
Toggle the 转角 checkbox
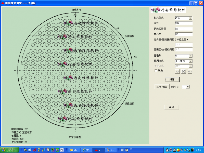156,71
